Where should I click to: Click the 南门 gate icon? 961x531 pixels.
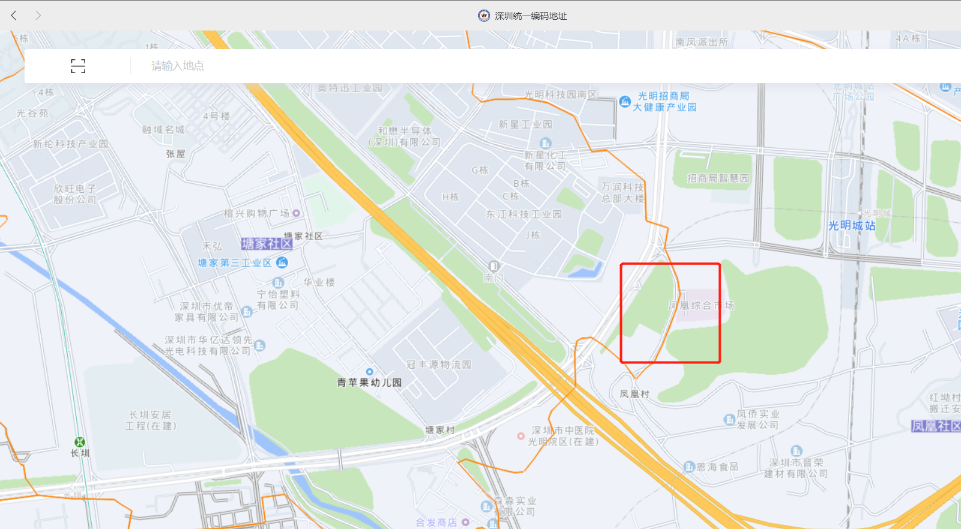click(493, 266)
